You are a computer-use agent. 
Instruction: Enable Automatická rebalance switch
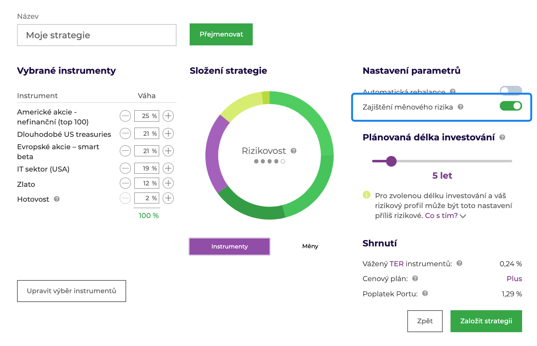point(510,90)
